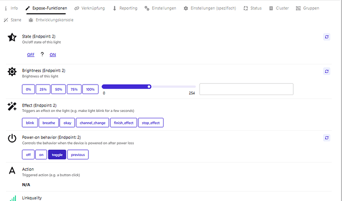Refresh the State endpoint value

pyautogui.click(x=327, y=37)
